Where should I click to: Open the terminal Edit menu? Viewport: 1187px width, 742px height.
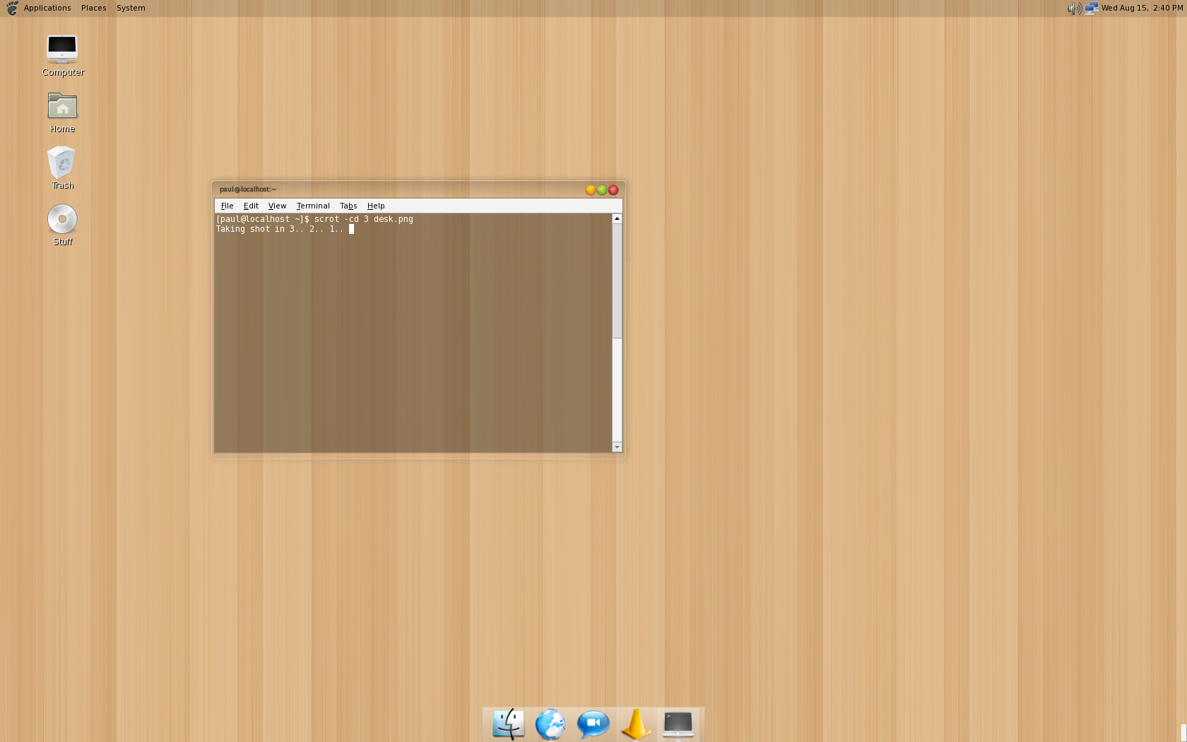pyautogui.click(x=251, y=206)
